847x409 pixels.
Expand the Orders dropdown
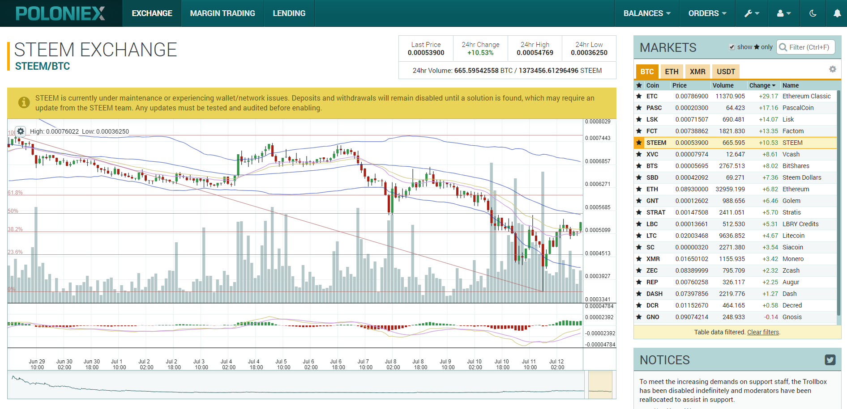pos(707,13)
